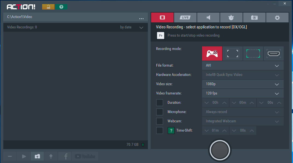The image size is (293, 163).
Task: Enable the Duration checkbox
Action: tap(160, 103)
